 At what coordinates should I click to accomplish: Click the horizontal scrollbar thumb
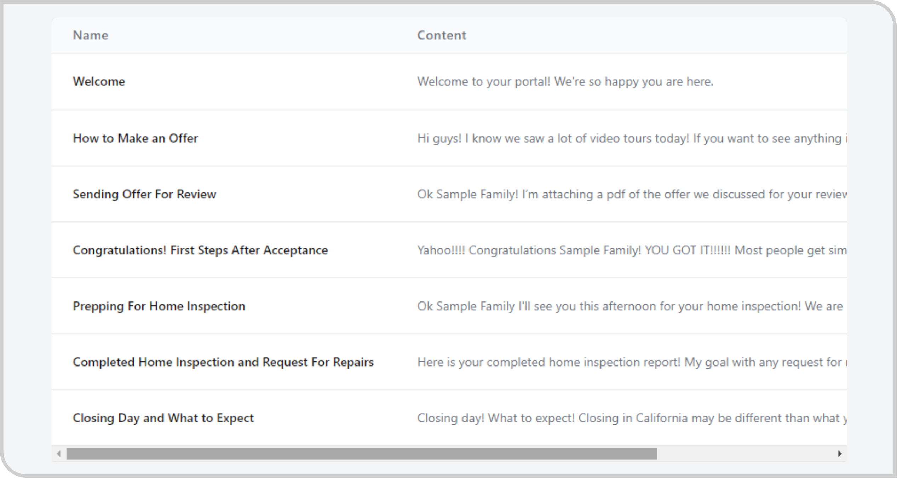point(362,454)
